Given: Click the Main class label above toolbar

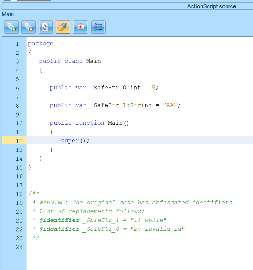Looking at the screenshot, I should coord(8,14).
